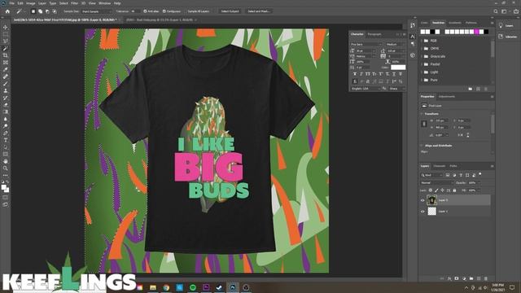521x293 pixels.
Task: Select the Brush tool
Action: point(6,84)
